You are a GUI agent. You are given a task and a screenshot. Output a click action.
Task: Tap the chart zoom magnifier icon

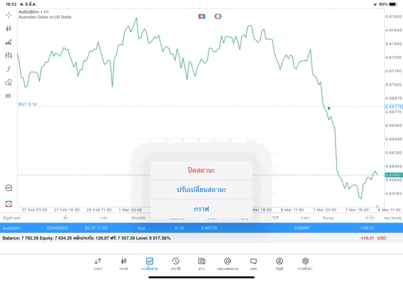pos(9,187)
